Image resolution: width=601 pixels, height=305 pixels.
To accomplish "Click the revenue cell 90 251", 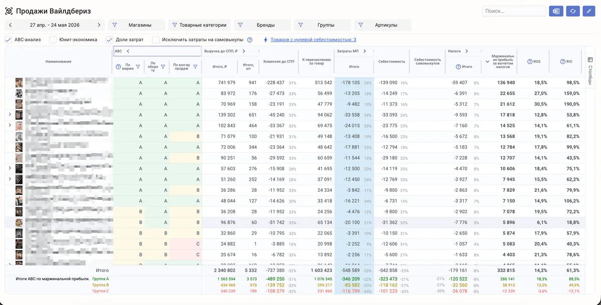I will click(x=227, y=158).
